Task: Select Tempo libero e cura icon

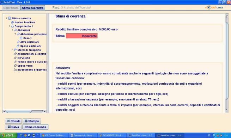Action: tap(15, 62)
